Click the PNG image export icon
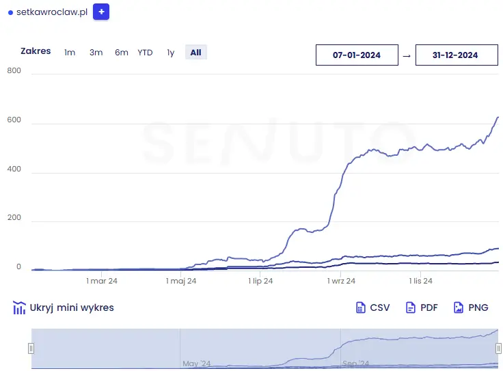 point(459,307)
